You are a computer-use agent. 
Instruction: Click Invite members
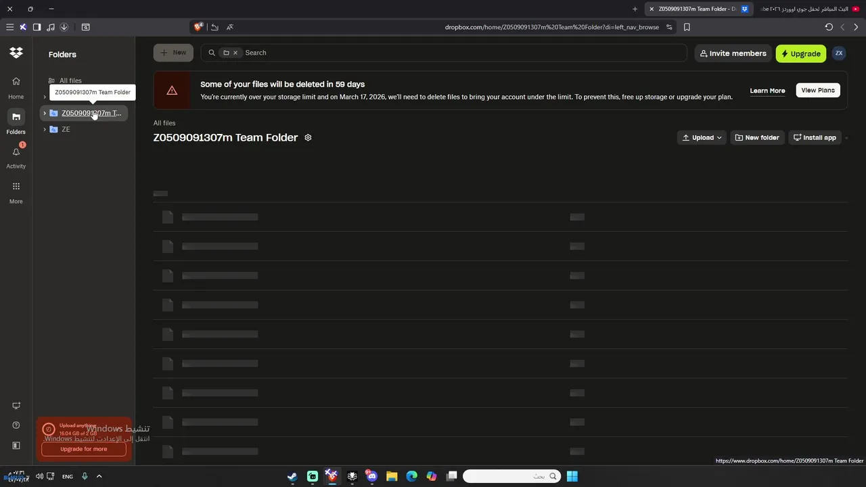coord(733,53)
